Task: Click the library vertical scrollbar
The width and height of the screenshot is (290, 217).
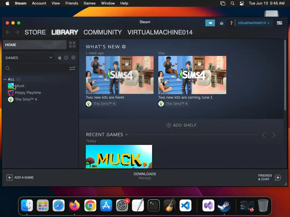Action: click(285, 76)
